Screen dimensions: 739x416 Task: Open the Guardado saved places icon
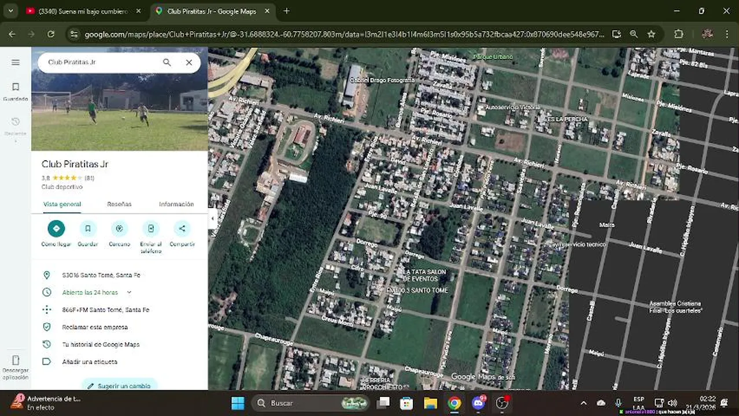pyautogui.click(x=16, y=91)
